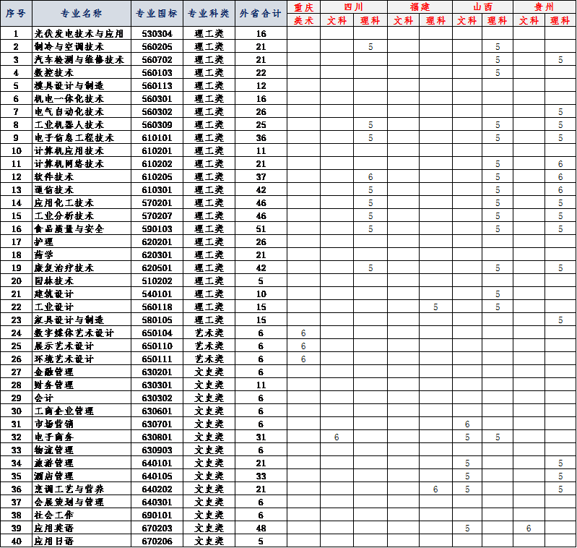The height and width of the screenshot is (548, 577).
Task: Select the 园林技术 cell
Action: [82, 281]
